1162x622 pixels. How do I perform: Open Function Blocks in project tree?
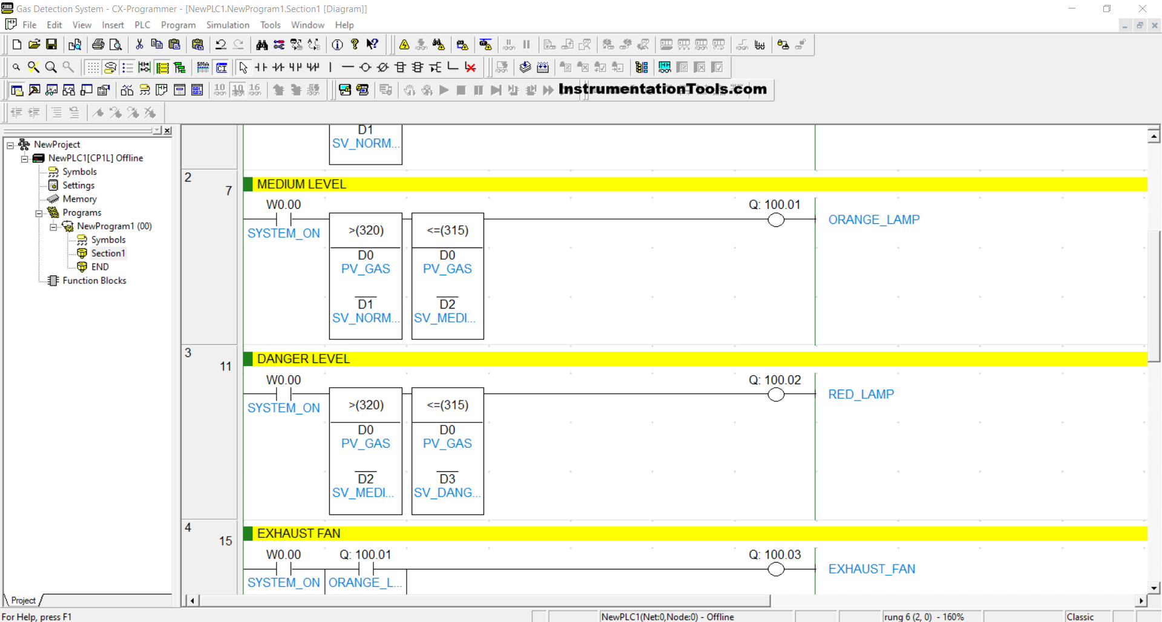pyautogui.click(x=94, y=281)
